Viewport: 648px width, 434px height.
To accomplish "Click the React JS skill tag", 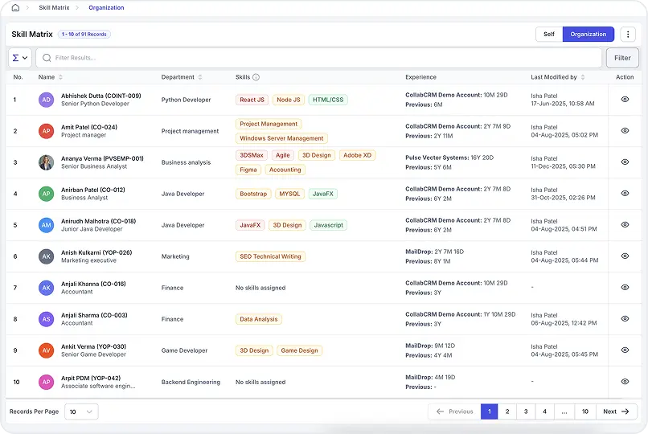I will pyautogui.click(x=252, y=100).
